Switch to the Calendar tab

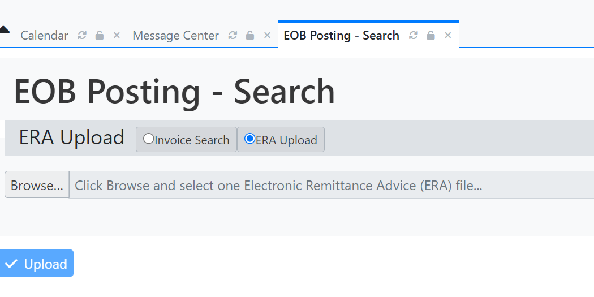pyautogui.click(x=44, y=36)
